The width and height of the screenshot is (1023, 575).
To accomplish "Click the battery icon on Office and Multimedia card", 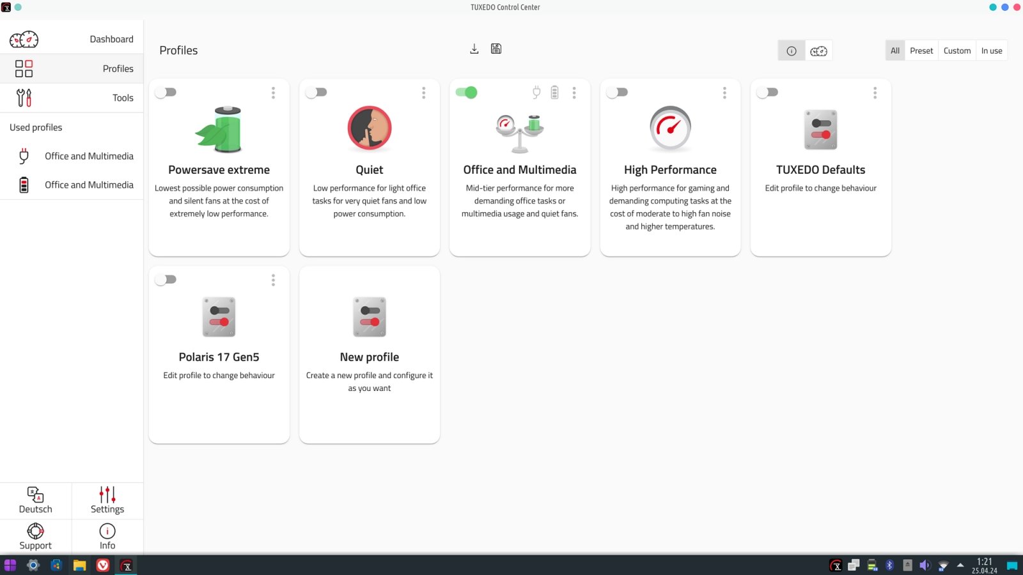I will tap(555, 93).
